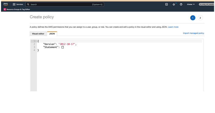The width and height of the screenshot is (215, 113).
Task: Click the AWS logo home icon
Action: 6,4
